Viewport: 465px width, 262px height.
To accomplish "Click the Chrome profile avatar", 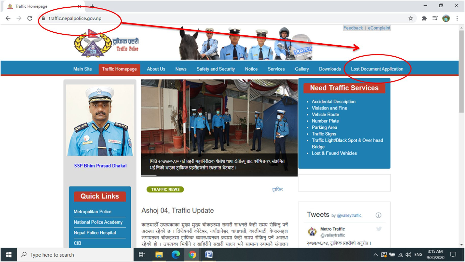I will (x=446, y=18).
